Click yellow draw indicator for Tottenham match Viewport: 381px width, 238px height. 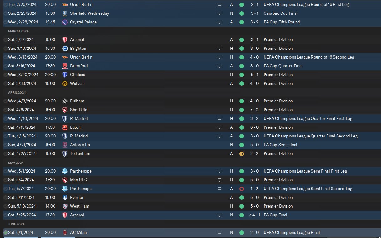click(x=241, y=154)
